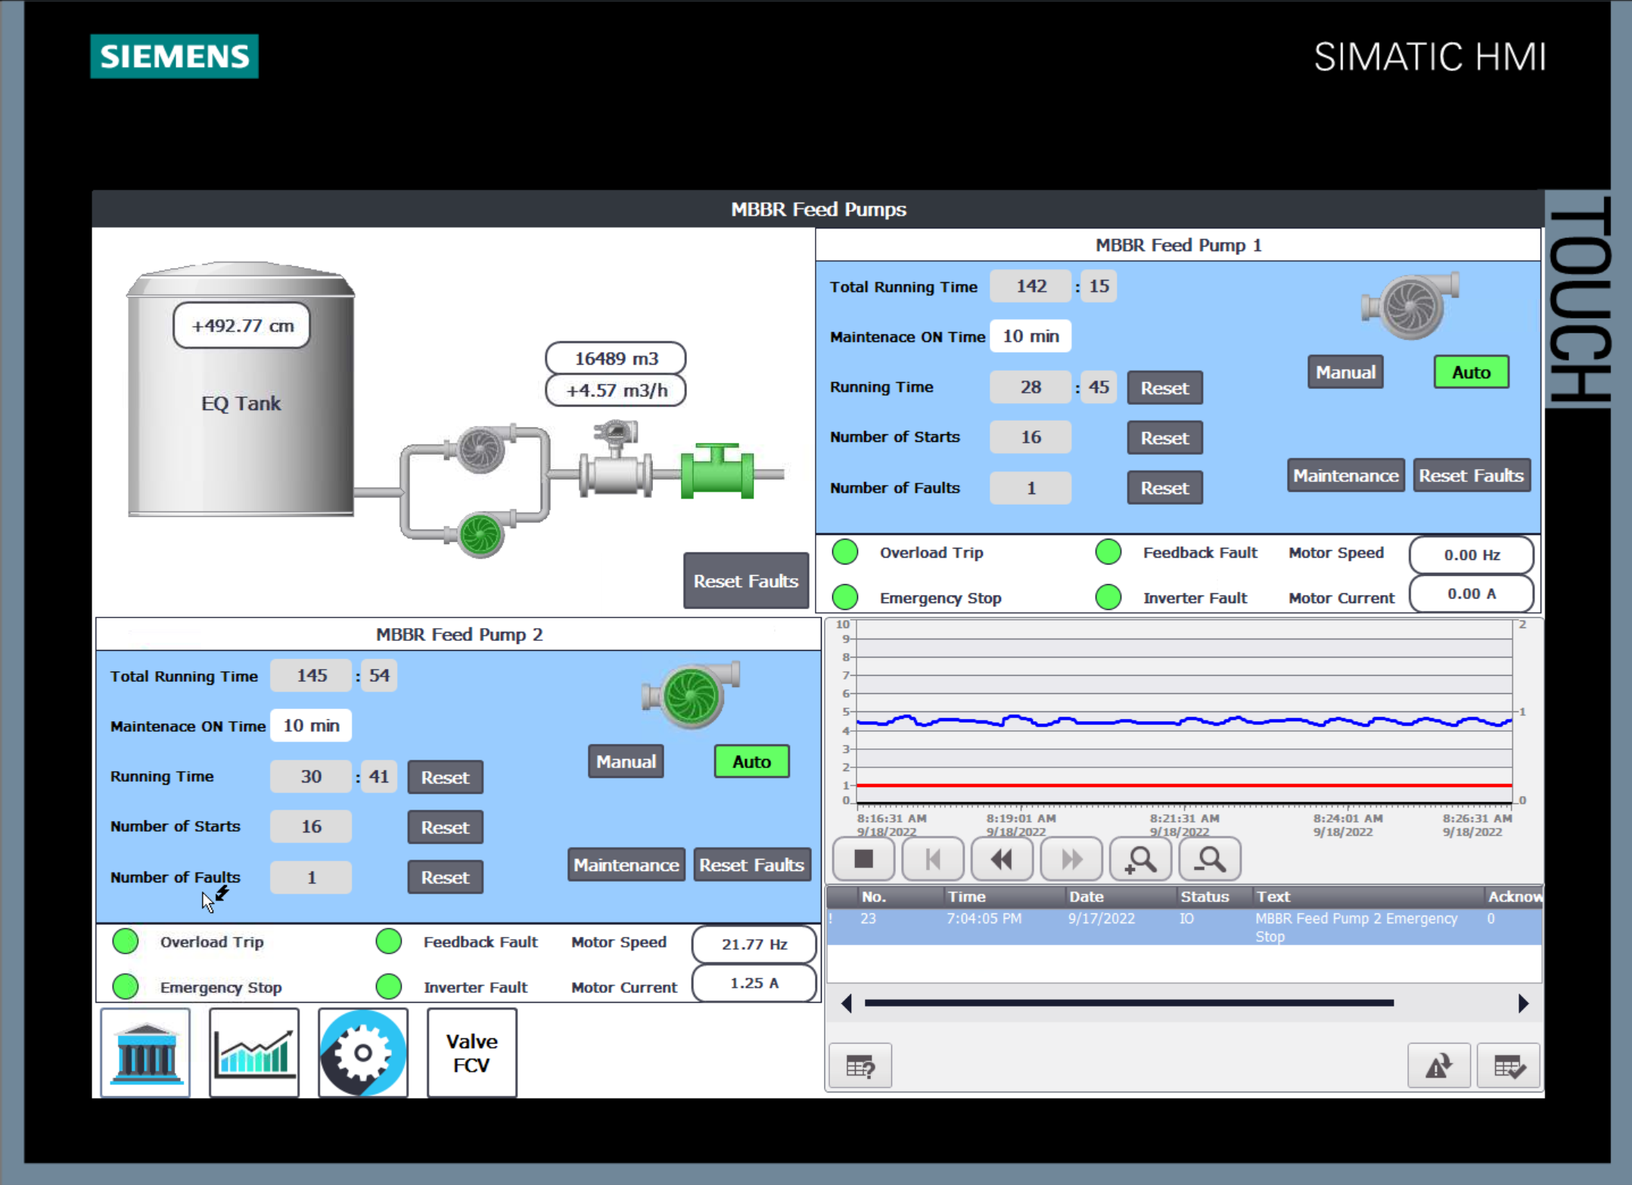
Task: Open the trends chart screen icon
Action: coord(254,1052)
